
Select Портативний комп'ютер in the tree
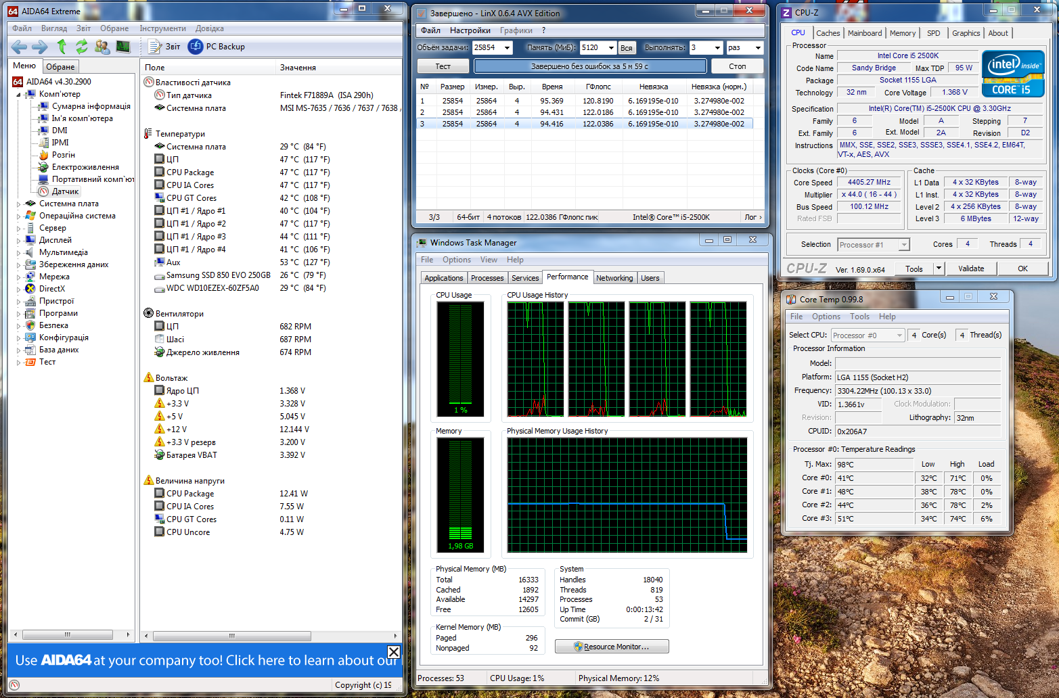click(x=86, y=179)
